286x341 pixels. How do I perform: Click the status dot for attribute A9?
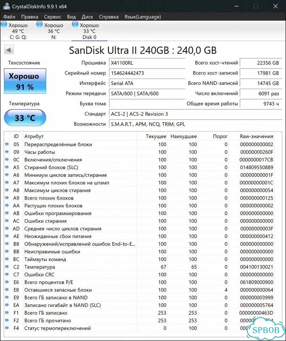click(7, 198)
